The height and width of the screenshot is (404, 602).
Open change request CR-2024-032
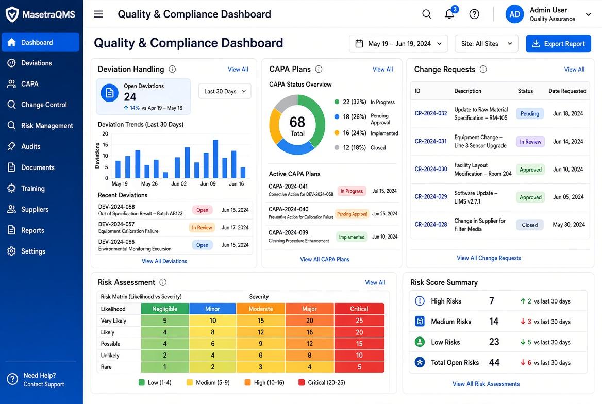431,113
